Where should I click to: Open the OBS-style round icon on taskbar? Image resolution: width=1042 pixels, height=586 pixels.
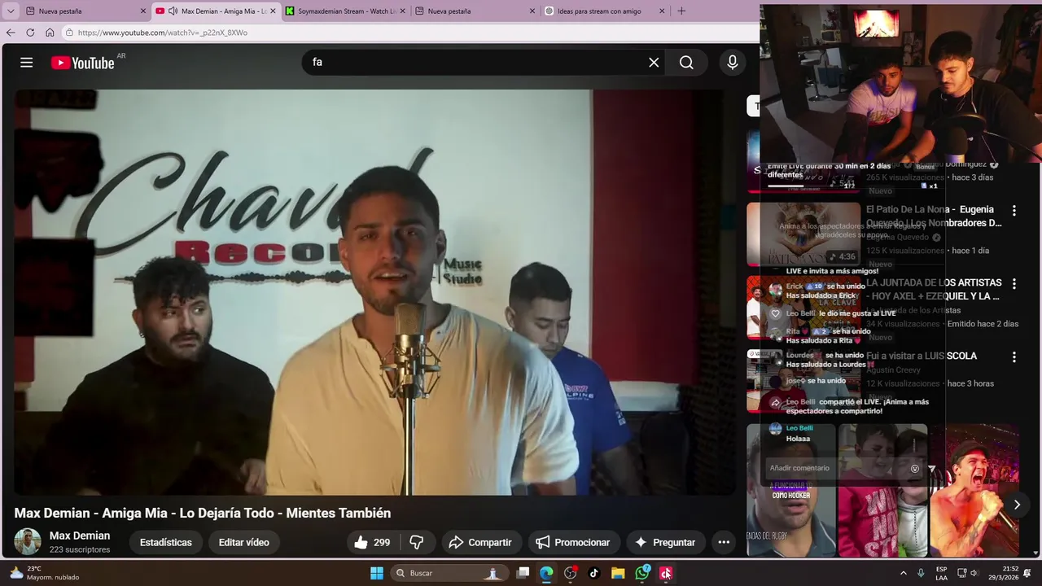point(570,573)
